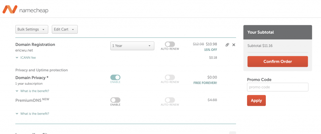
Task: Click the 'Promo Code' label
Action: [259, 80]
